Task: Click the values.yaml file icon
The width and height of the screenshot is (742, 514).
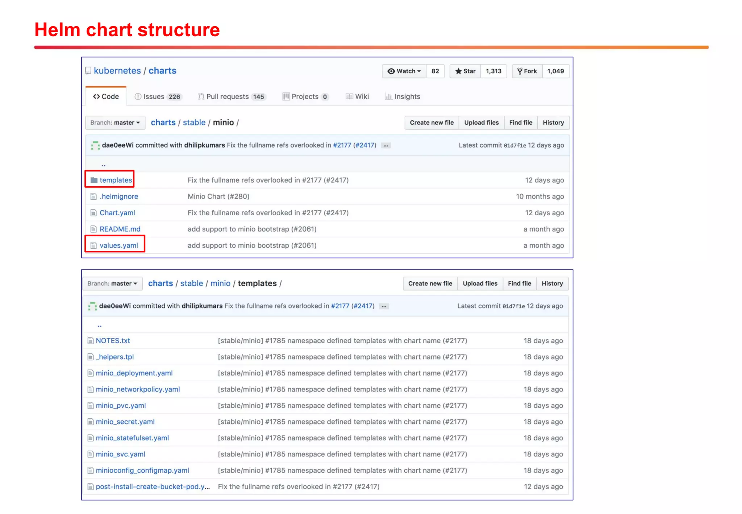Action: point(93,245)
